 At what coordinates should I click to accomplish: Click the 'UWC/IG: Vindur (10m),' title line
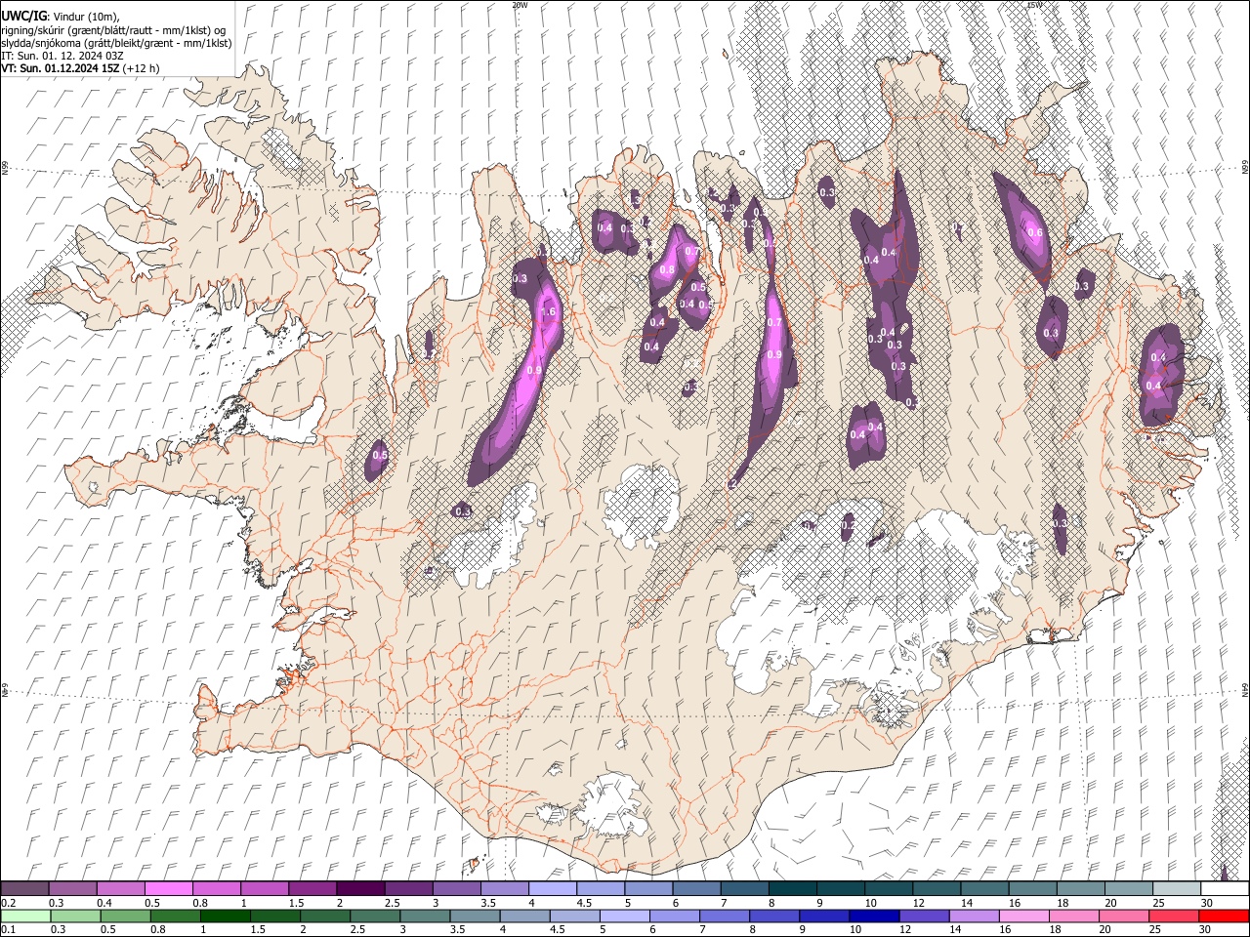(x=61, y=17)
